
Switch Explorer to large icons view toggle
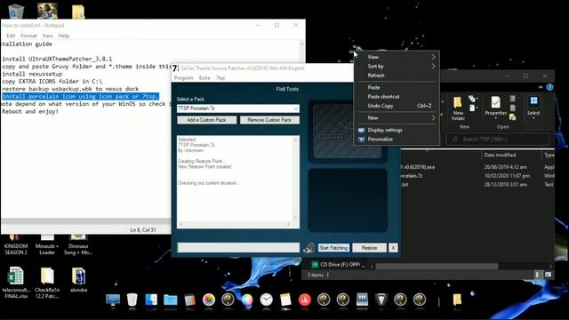(x=548, y=275)
